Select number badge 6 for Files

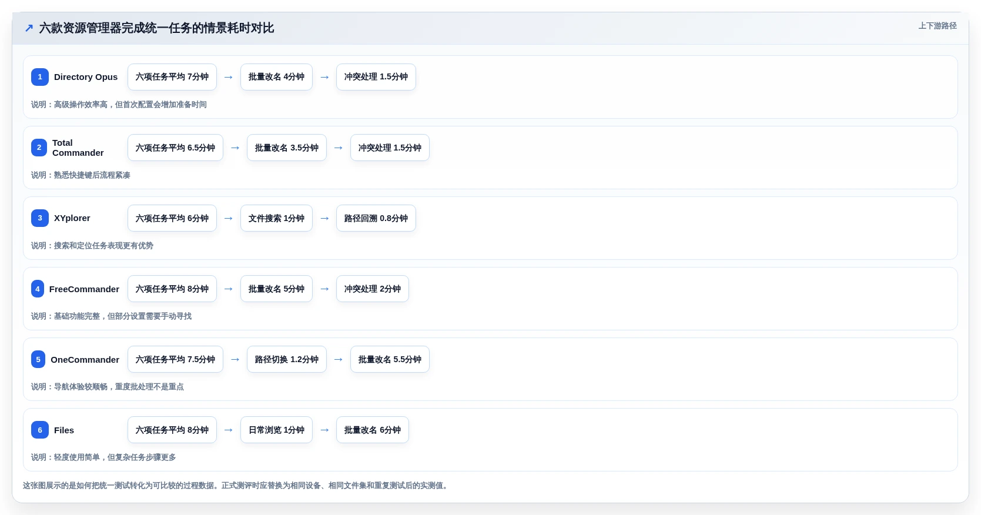(40, 430)
